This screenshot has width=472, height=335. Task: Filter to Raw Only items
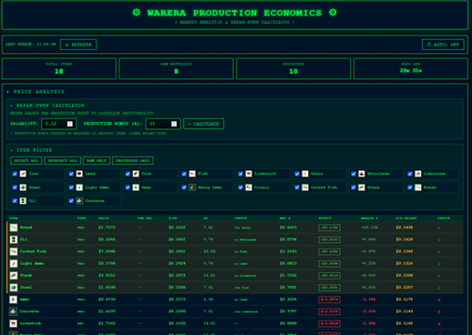click(97, 160)
